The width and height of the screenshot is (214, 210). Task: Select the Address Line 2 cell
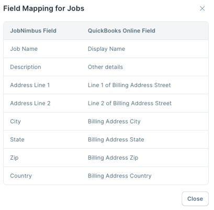[x=30, y=103]
